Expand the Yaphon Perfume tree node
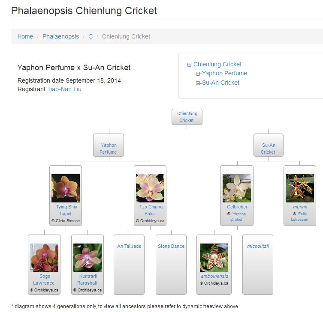 [x=198, y=74]
